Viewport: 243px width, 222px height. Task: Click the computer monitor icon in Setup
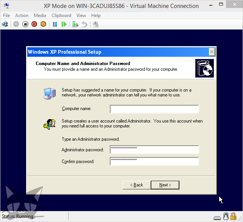coord(50,93)
